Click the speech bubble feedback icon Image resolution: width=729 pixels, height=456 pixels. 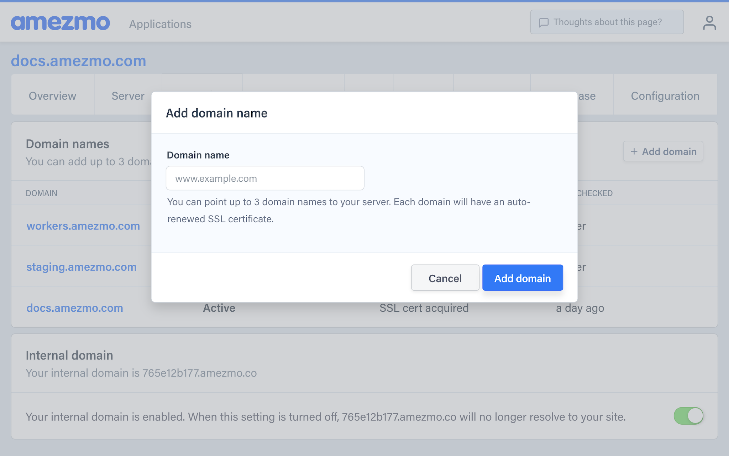[x=544, y=22]
